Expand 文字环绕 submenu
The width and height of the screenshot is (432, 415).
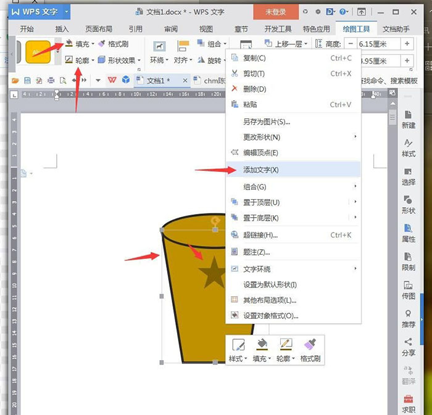[293, 269]
